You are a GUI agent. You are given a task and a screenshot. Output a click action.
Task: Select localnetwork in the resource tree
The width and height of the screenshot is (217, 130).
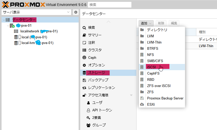coord(39,31)
